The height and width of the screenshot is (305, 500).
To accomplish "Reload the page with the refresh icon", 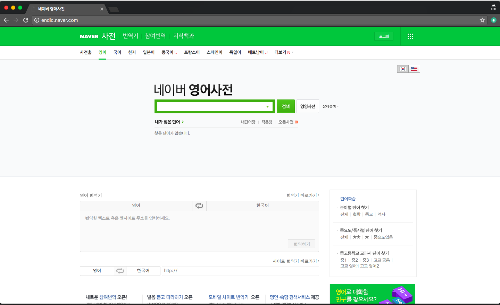I will click(26, 20).
